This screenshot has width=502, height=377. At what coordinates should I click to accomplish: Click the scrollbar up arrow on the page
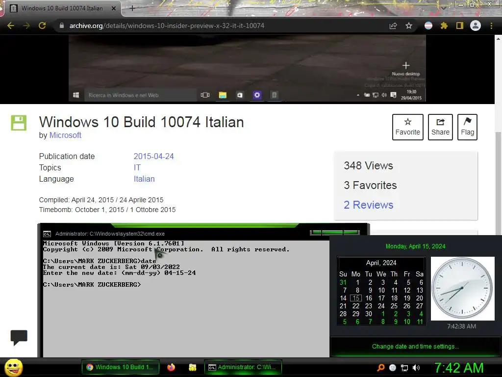(498, 38)
